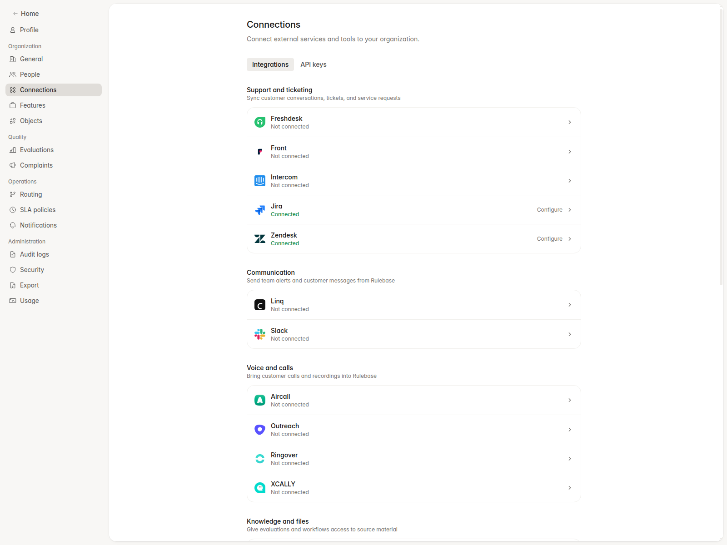
Task: Click the Intercom logo icon
Action: point(260,181)
